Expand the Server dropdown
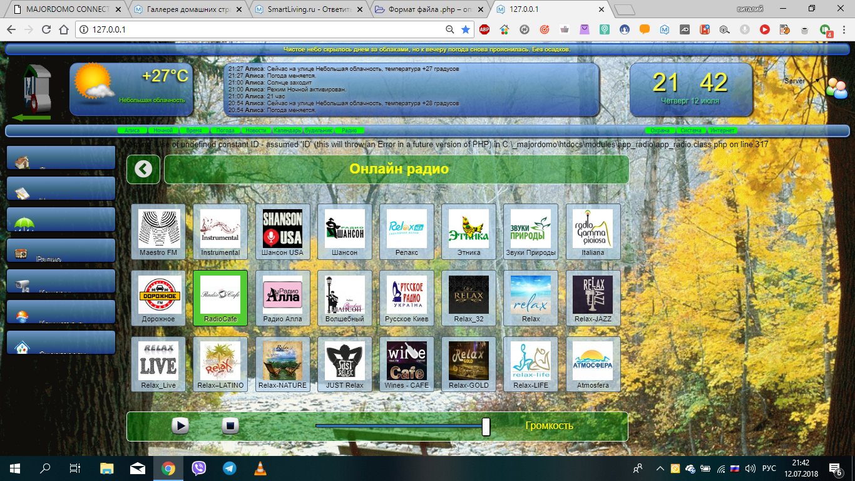 pos(801,81)
